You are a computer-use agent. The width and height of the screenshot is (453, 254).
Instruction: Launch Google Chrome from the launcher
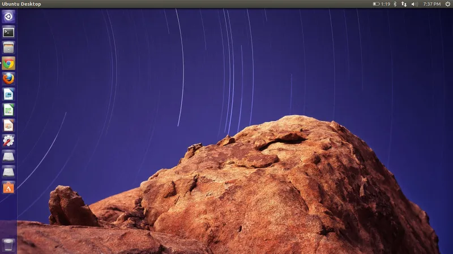pos(8,63)
